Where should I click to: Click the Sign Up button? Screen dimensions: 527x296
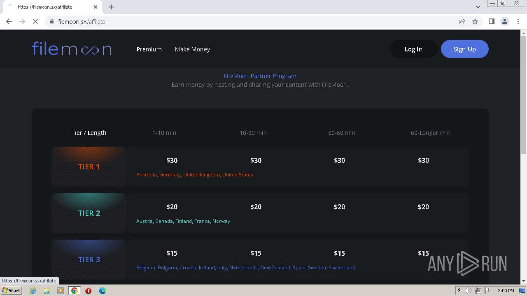pyautogui.click(x=465, y=49)
